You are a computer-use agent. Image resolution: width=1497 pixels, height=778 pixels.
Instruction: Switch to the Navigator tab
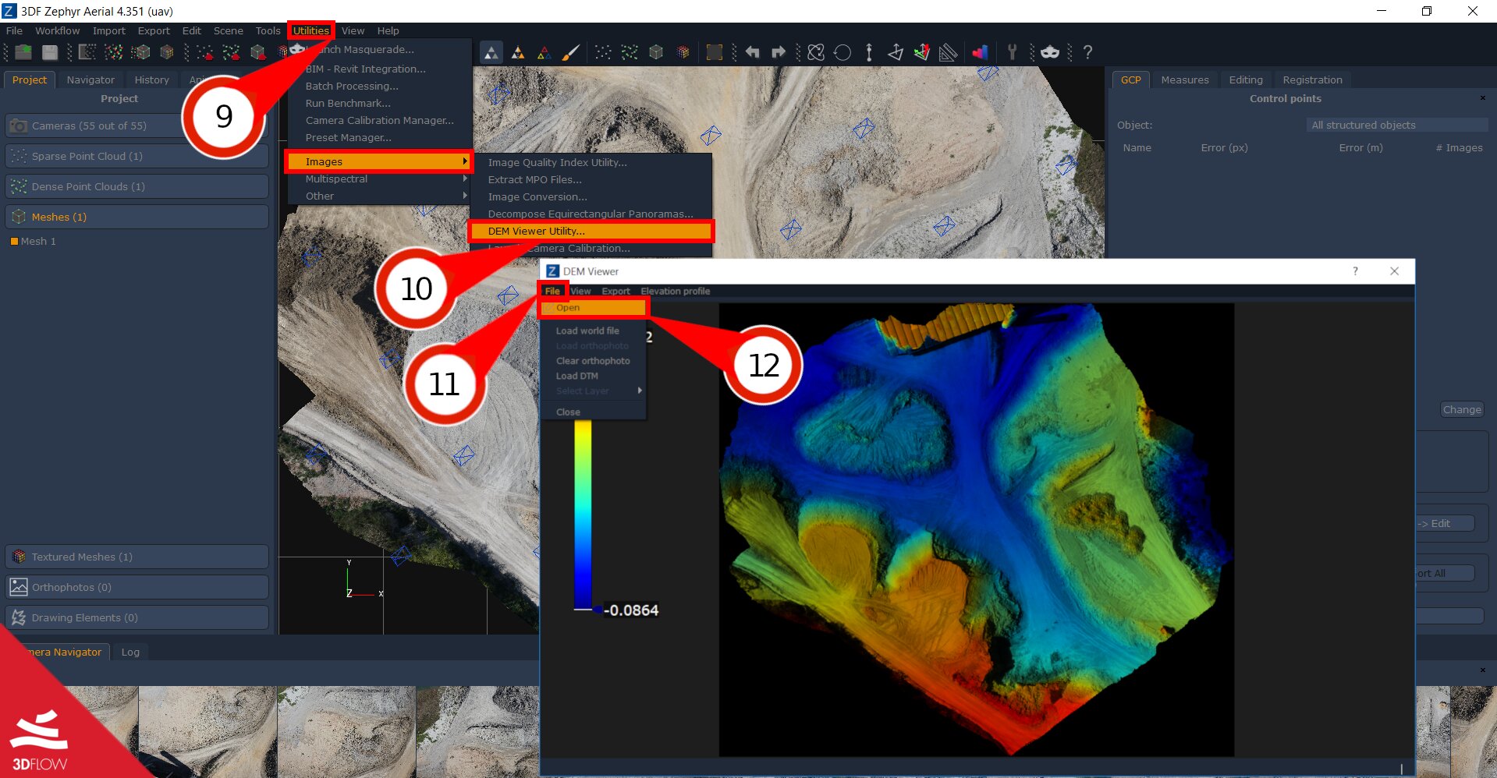90,80
